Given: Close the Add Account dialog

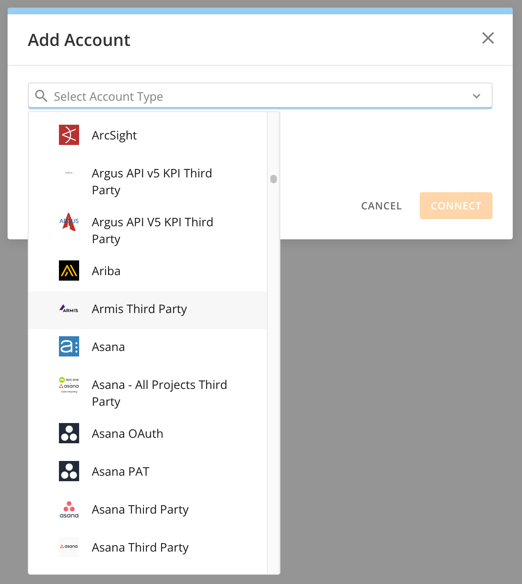Looking at the screenshot, I should (x=488, y=38).
